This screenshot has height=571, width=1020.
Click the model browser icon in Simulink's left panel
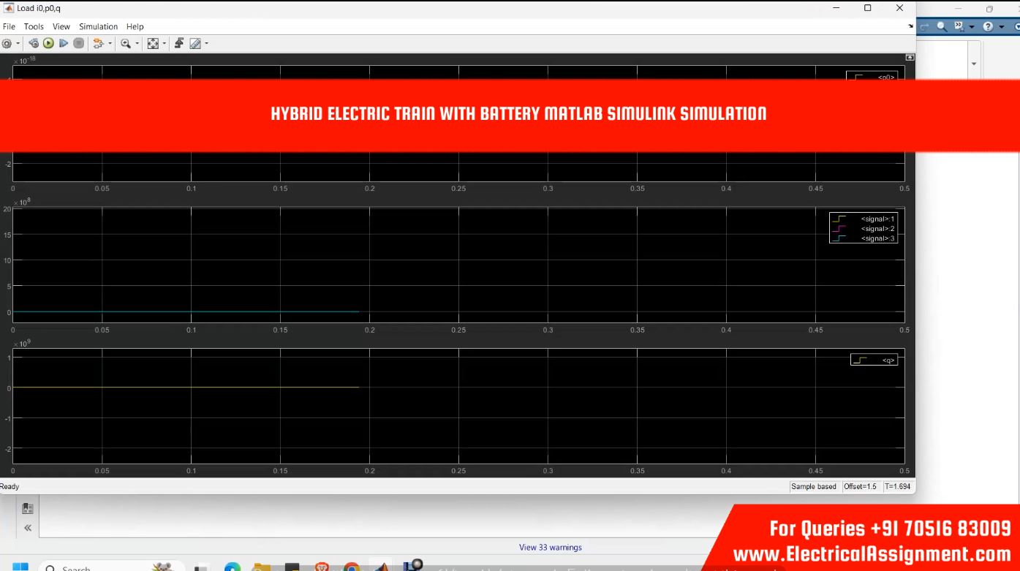(28, 508)
